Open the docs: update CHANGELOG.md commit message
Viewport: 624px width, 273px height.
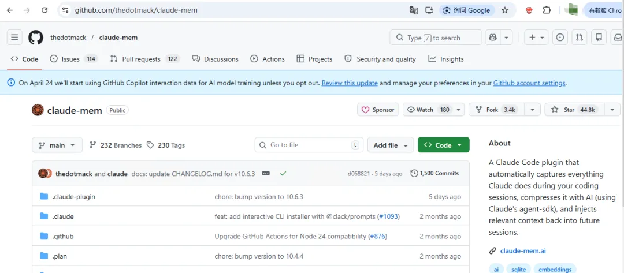coord(194,174)
